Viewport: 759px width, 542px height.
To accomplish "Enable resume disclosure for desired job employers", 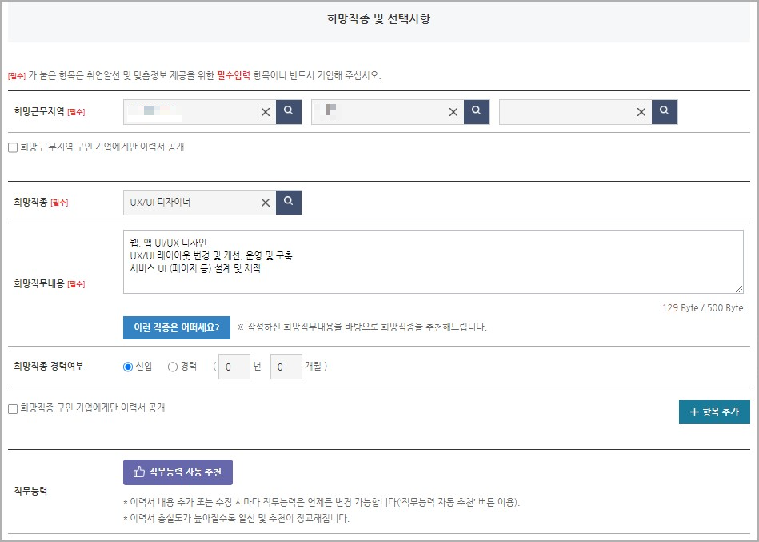I will pyautogui.click(x=12, y=410).
